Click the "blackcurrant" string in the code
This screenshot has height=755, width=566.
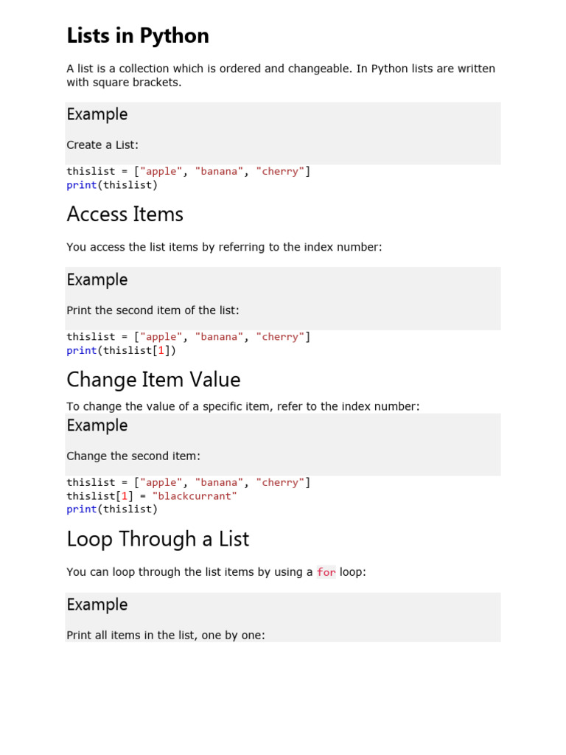coord(195,496)
